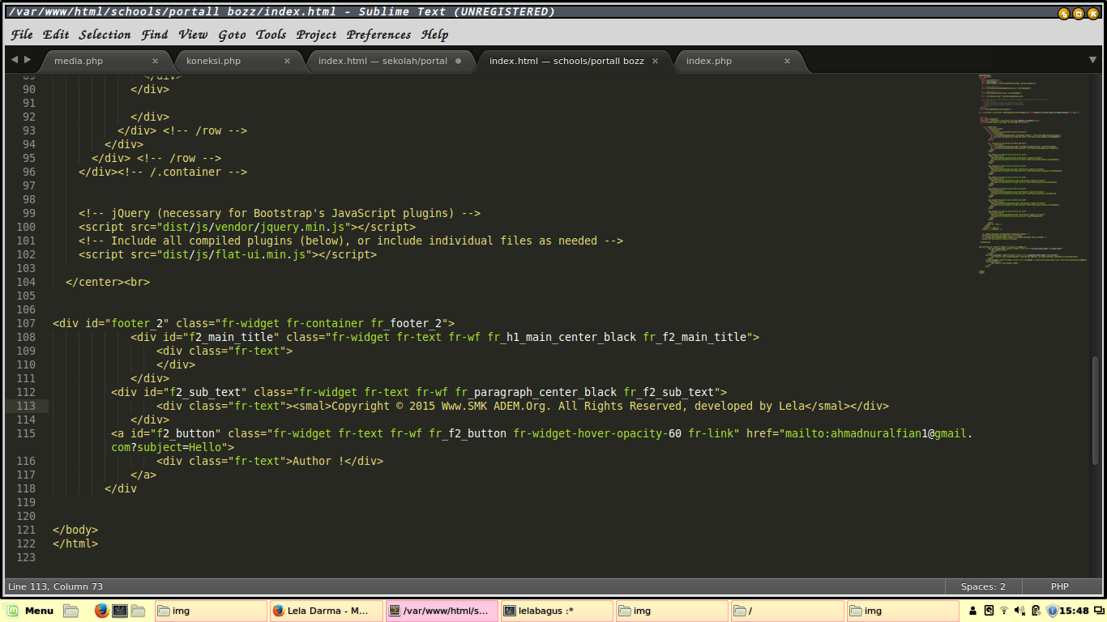
Task: Click the muted volume tray icon
Action: pyautogui.click(x=1019, y=611)
